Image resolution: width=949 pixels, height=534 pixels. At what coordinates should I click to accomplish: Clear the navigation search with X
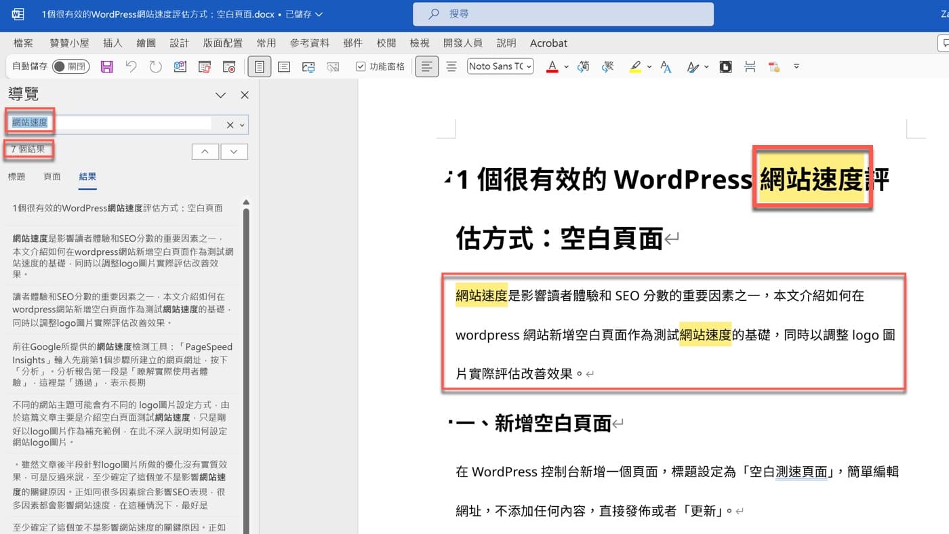tap(230, 125)
